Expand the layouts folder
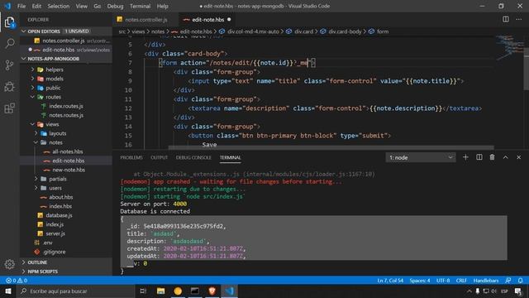This screenshot has width=529, height=298. (x=57, y=133)
